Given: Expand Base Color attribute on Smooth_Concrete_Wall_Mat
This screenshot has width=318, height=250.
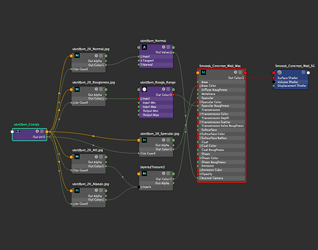Looking at the screenshot, I should pyautogui.click(x=200, y=86).
